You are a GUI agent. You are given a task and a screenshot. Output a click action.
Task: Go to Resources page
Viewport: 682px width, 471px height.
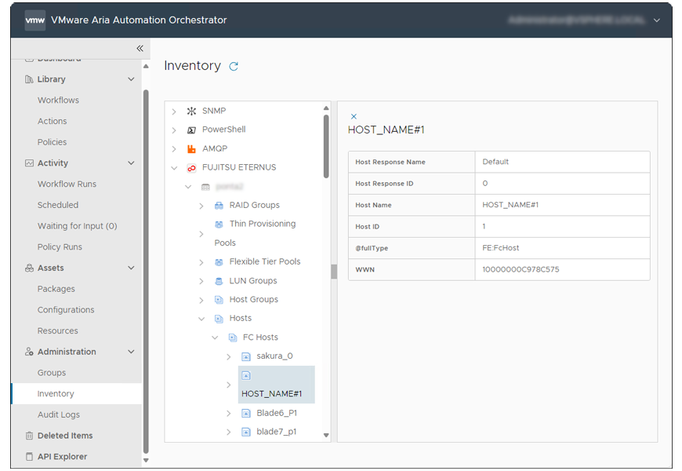tap(58, 330)
